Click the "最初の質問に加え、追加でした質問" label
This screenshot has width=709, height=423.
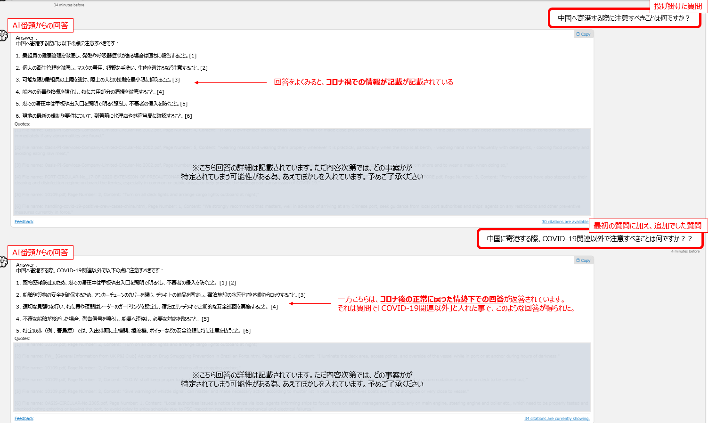pyautogui.click(x=647, y=226)
